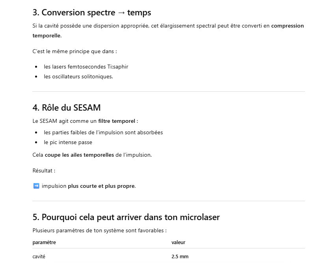
Task: Click the 'valeur' table column header
Action: tap(178, 242)
